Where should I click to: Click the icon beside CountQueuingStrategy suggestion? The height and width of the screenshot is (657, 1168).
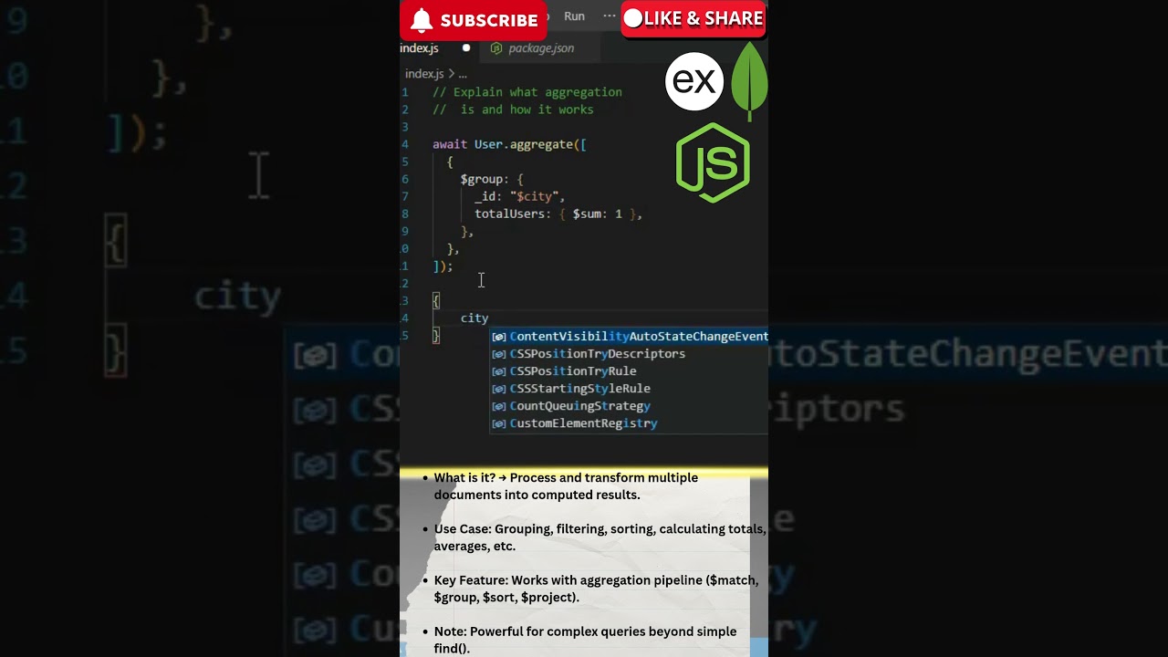pos(498,406)
